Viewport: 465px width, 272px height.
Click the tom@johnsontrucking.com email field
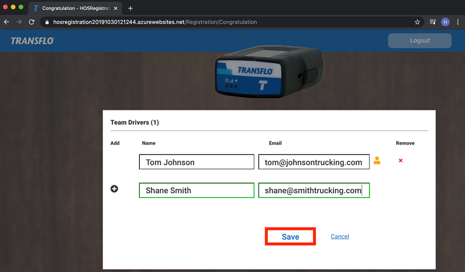point(314,162)
